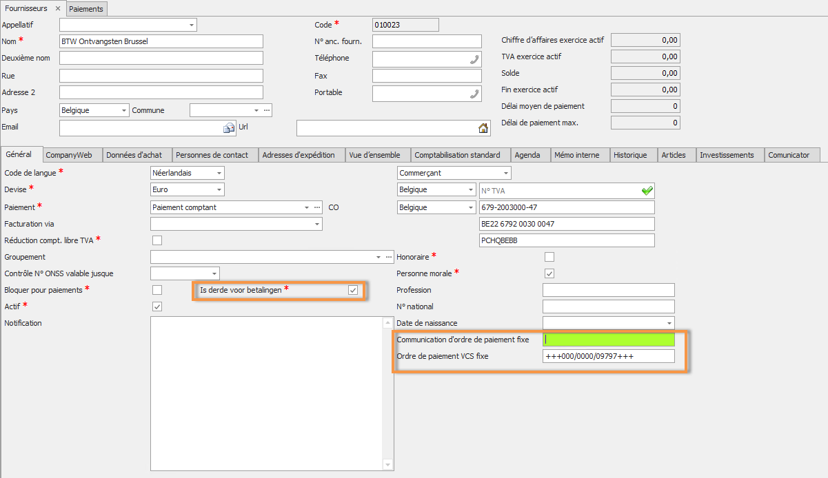Screen dimensions: 828x478
Task: Open Code de langue dropdown Néerlandais
Action: tap(219, 173)
